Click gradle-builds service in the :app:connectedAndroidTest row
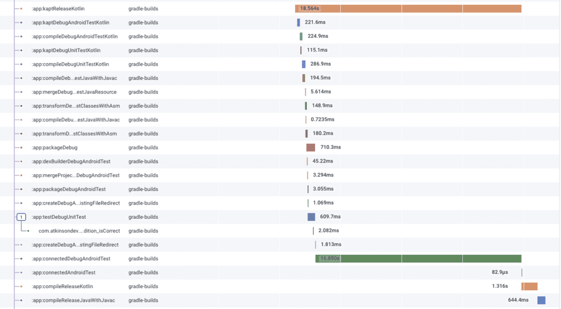The width and height of the screenshot is (561, 309). [143, 272]
